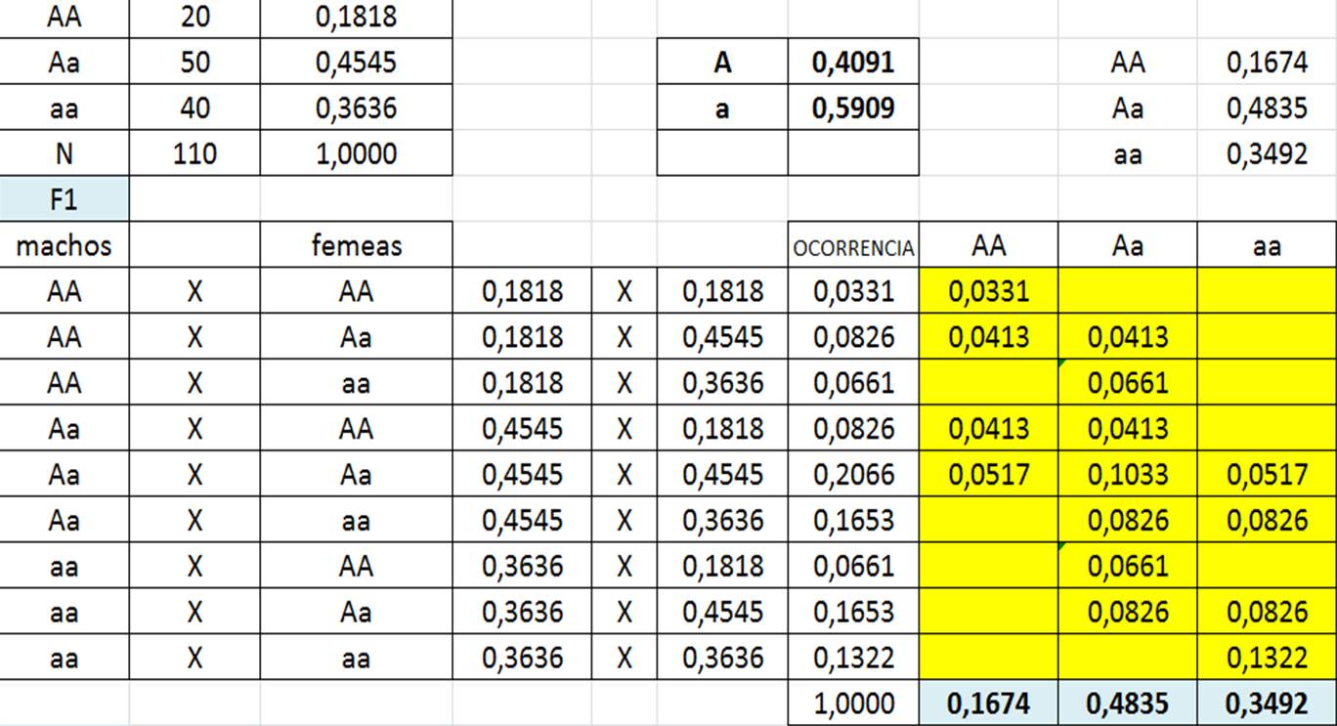
Task: Click the bold lowercase a allele label
Action: [722, 107]
